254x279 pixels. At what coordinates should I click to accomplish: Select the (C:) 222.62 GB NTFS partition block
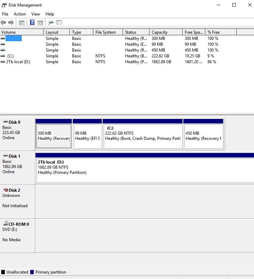point(143,136)
